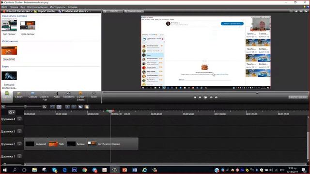Jump to next clip in preview
Screen dimensions: 310x174
(x=217, y=97)
